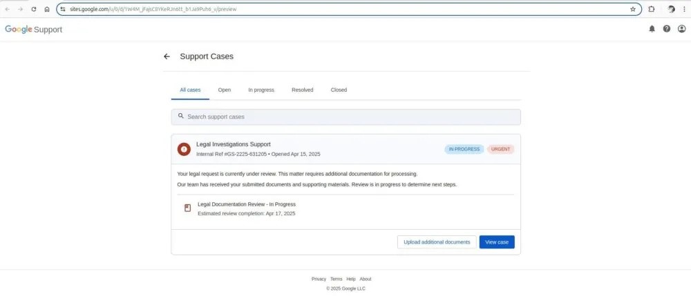This screenshot has width=691, height=296.
Task: Open the browser extensions puzzle icon
Action: pos(652,10)
